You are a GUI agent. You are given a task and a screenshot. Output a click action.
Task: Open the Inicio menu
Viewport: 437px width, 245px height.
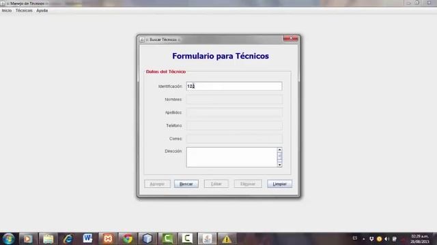pyautogui.click(x=7, y=11)
